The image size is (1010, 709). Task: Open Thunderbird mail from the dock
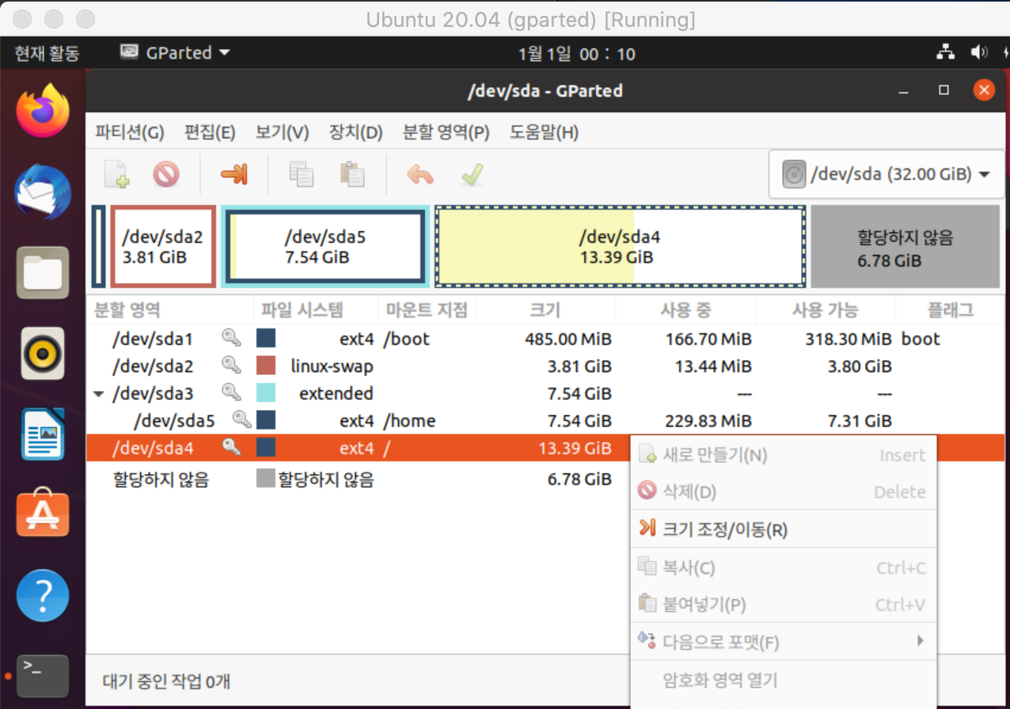[x=43, y=191]
